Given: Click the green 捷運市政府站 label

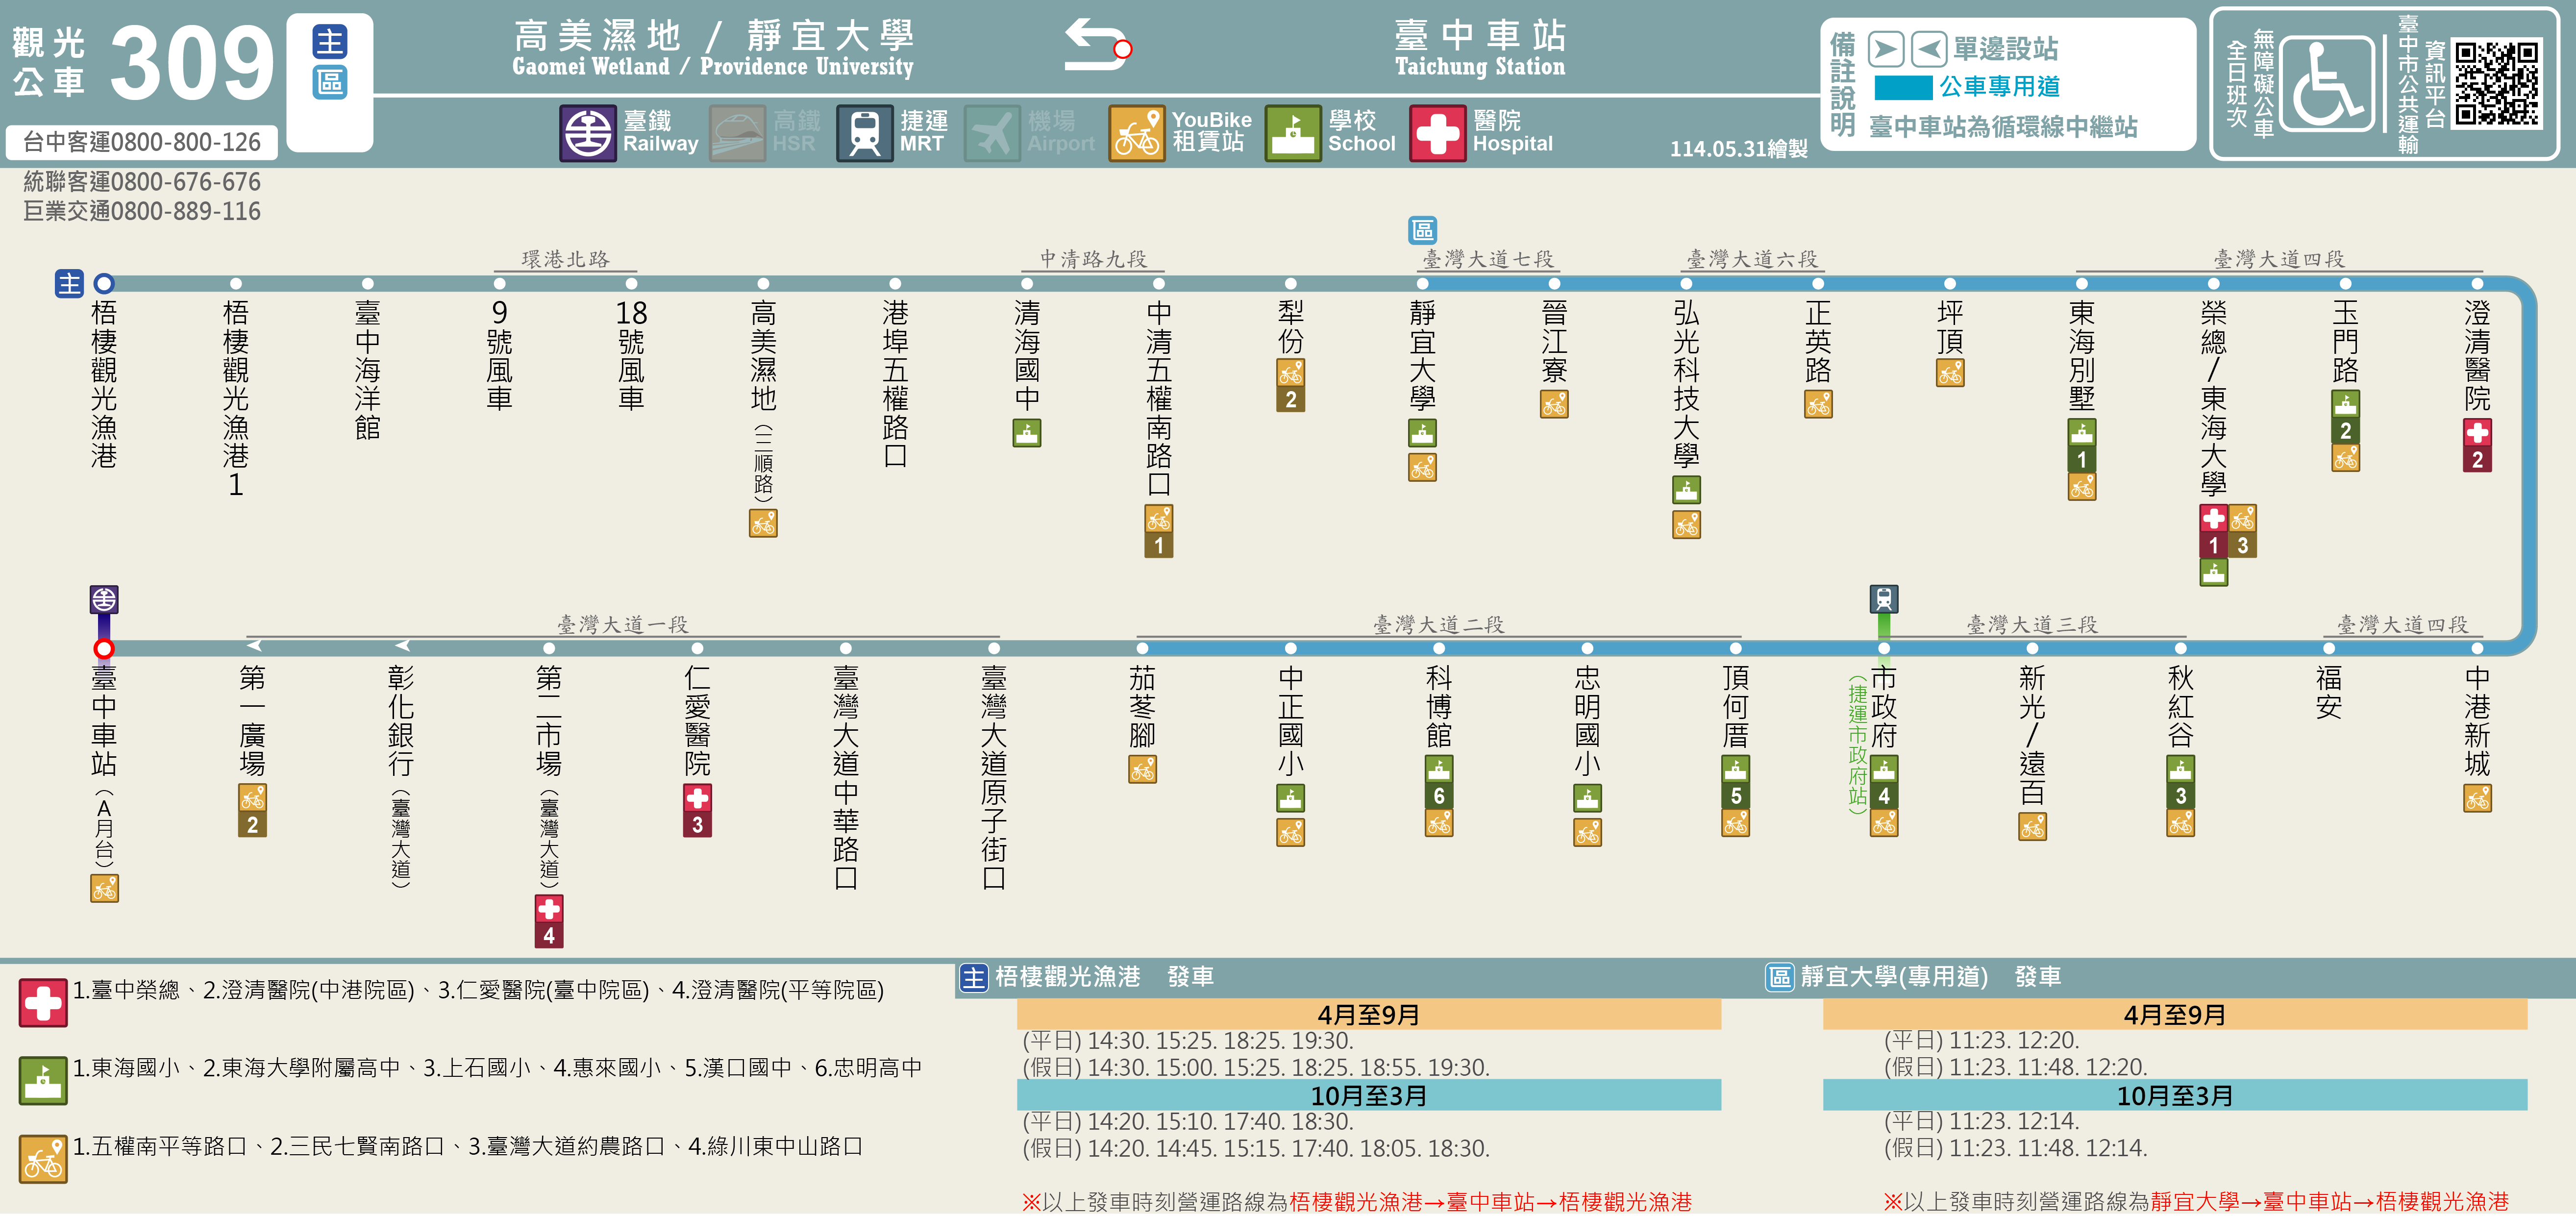Looking at the screenshot, I should click(x=1857, y=744).
